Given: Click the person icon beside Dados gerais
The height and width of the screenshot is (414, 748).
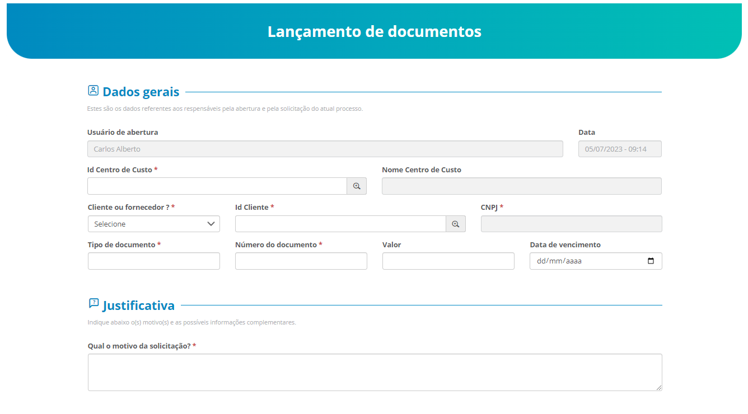Looking at the screenshot, I should 93,91.
